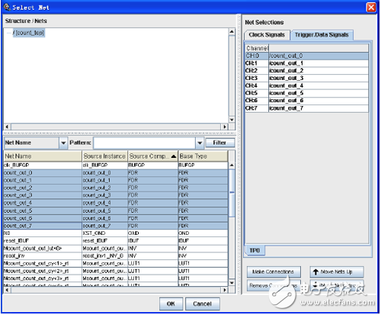Click the structure pane scroll left arrow

(7, 127)
